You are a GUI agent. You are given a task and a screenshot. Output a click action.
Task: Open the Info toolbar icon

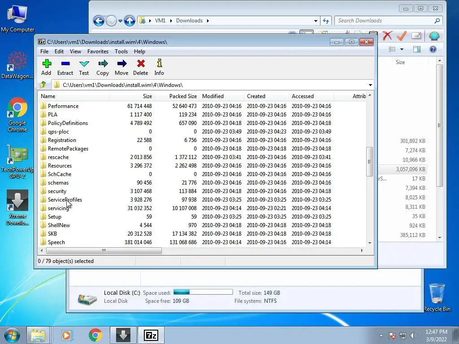pos(159,68)
